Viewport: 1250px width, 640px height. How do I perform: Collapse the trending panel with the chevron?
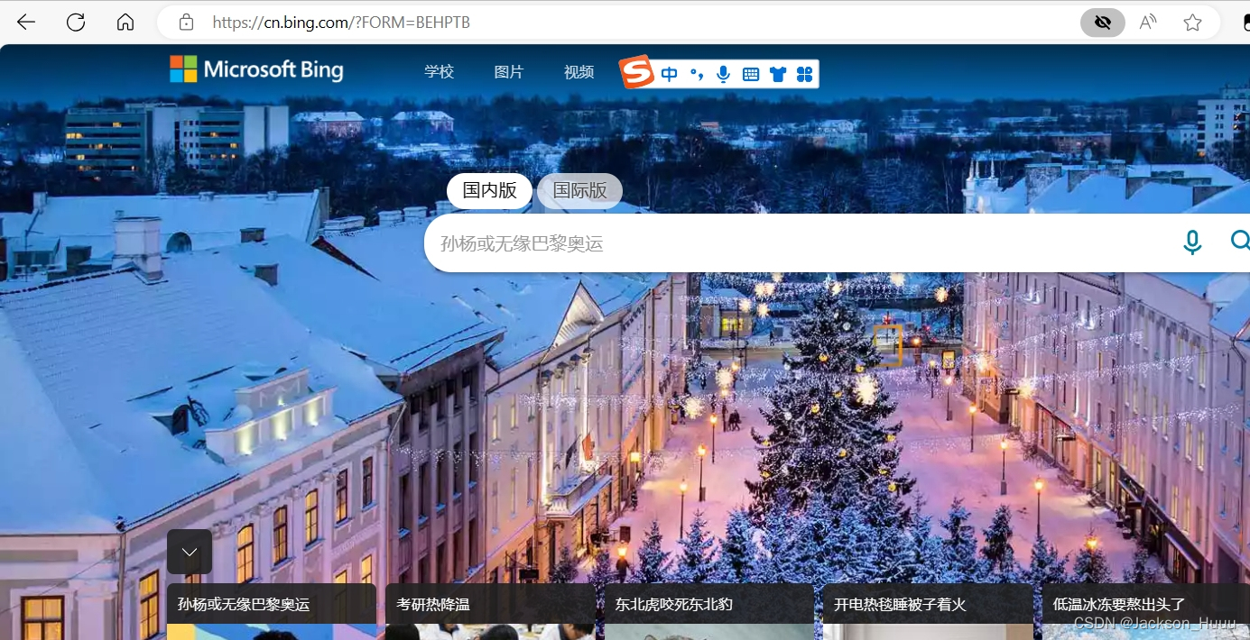189,551
